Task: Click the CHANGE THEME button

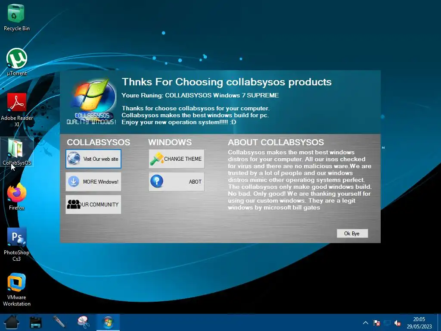Action: (x=177, y=159)
